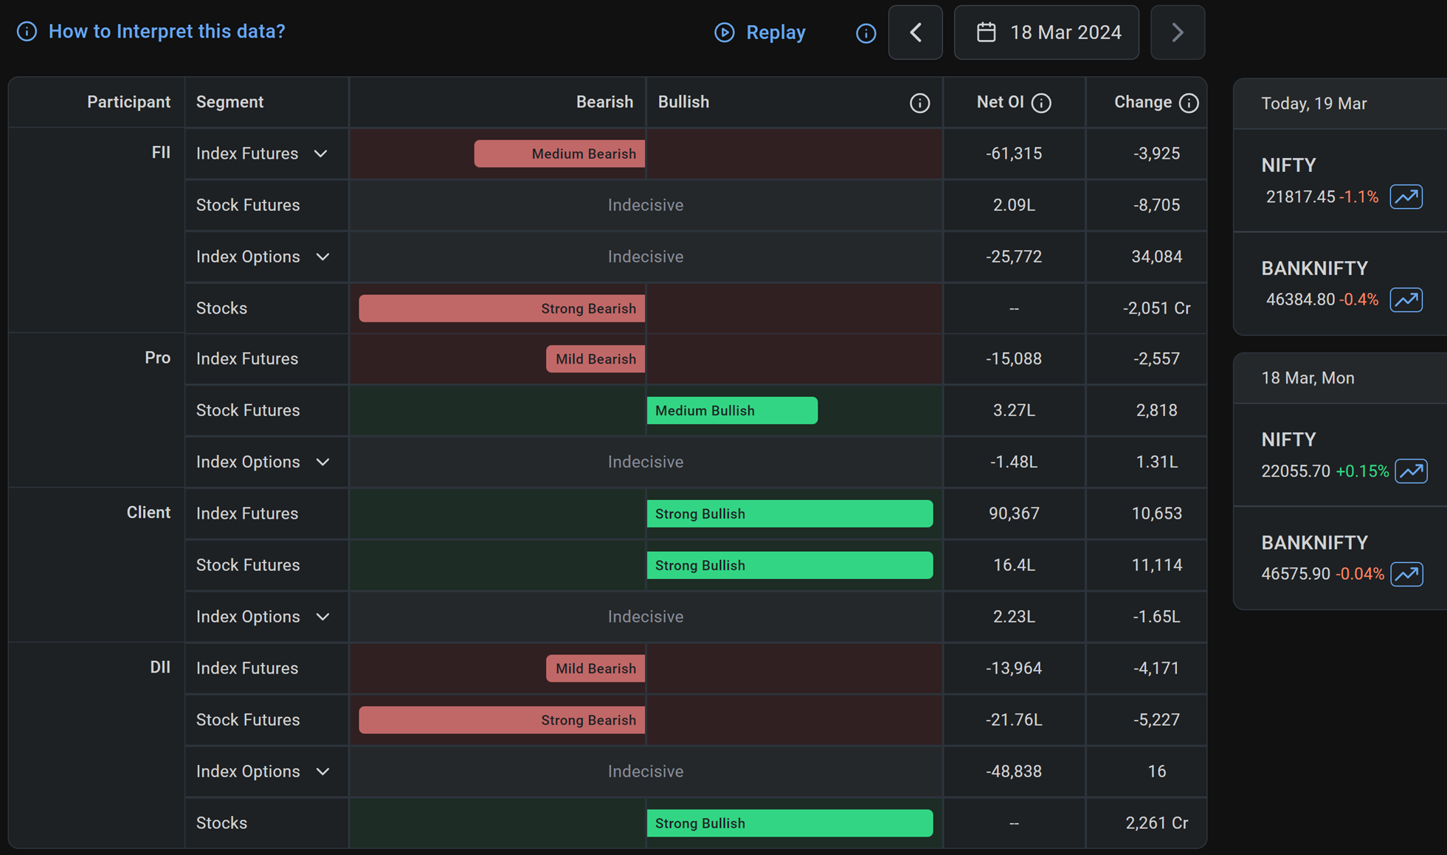This screenshot has width=1447, height=855.
Task: Go to previous date with left arrow
Action: (x=915, y=32)
